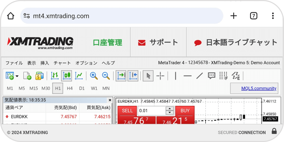Select the MN timeframe
Viewport: 284px width, 142px height.
coord(106,88)
